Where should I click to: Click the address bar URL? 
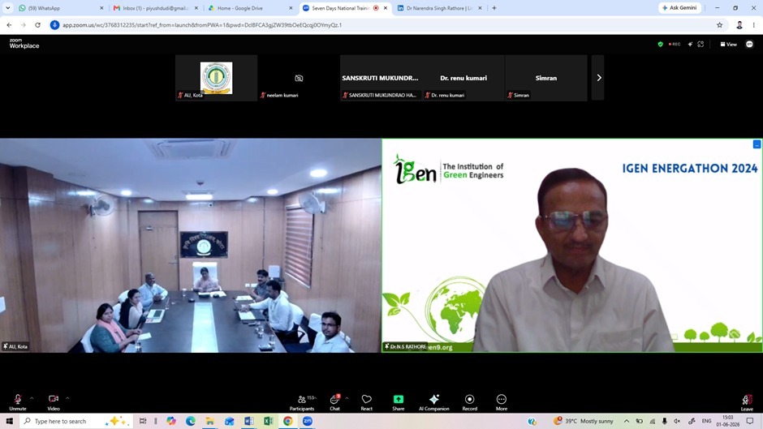coord(202,25)
